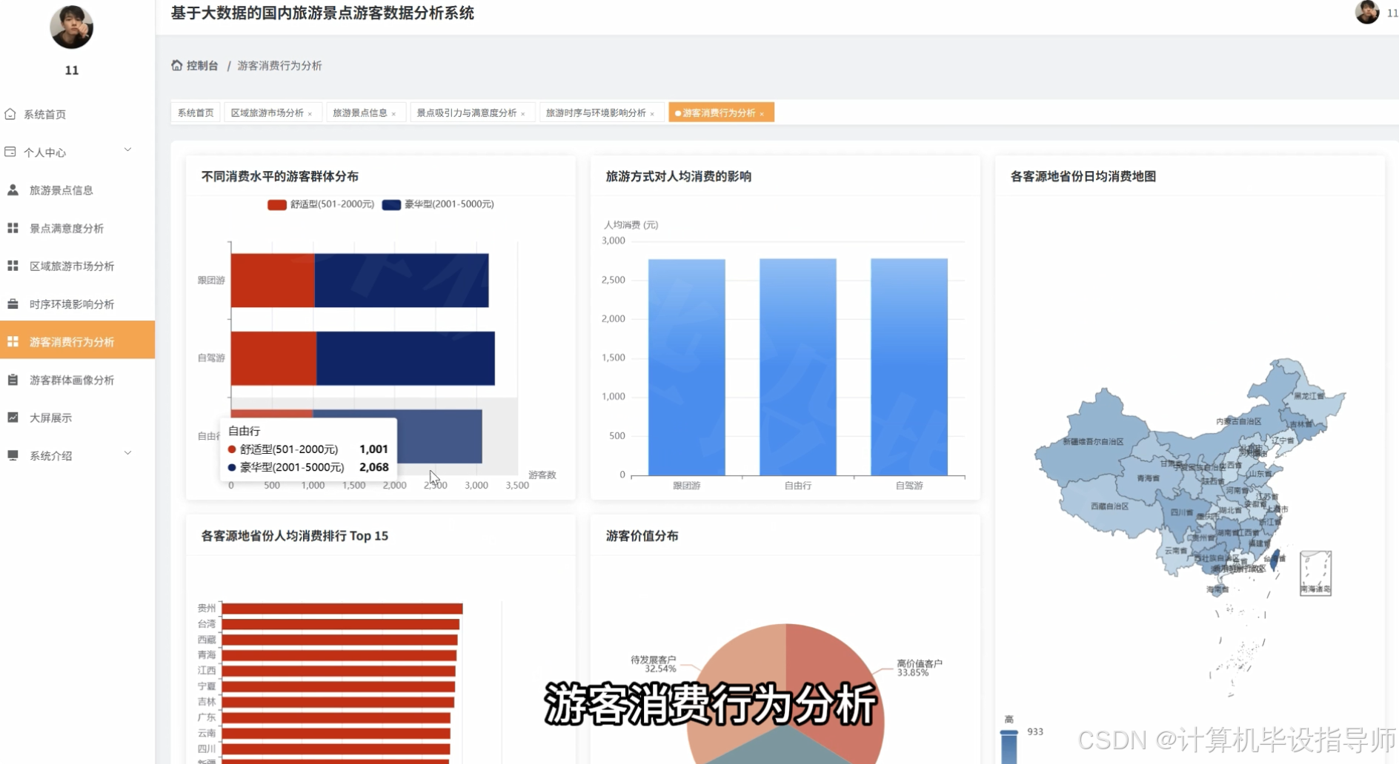Click the 区域旅游市场分析 grid icon
The image size is (1399, 764).
(x=13, y=265)
